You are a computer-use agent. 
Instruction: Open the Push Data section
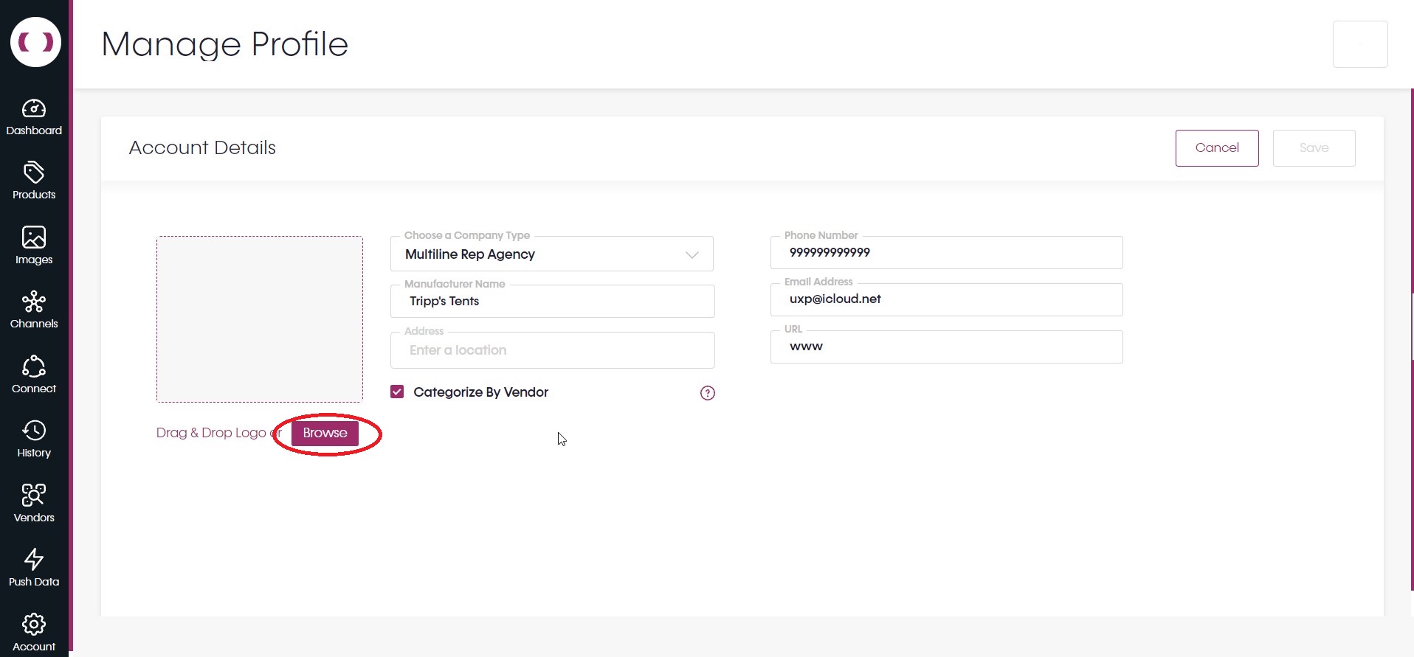coord(34,569)
